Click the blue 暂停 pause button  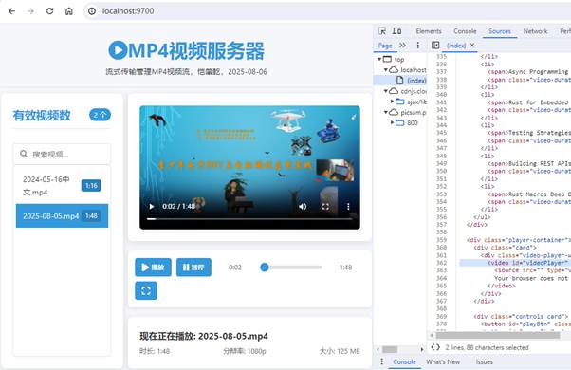coord(193,268)
